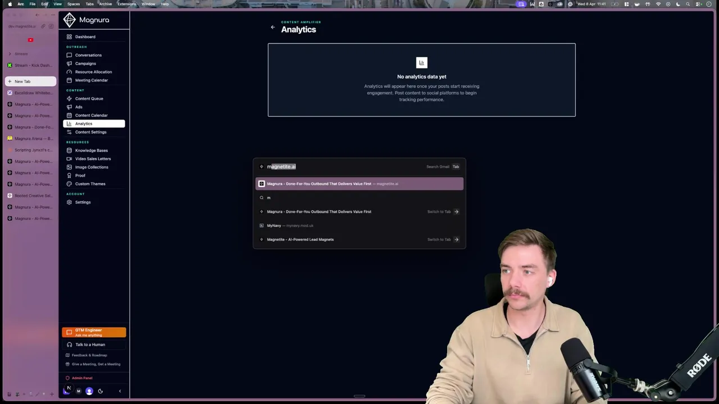Viewport: 719px width, 404px height.
Task: Choose the 'm' search suggestion
Action: (359, 198)
